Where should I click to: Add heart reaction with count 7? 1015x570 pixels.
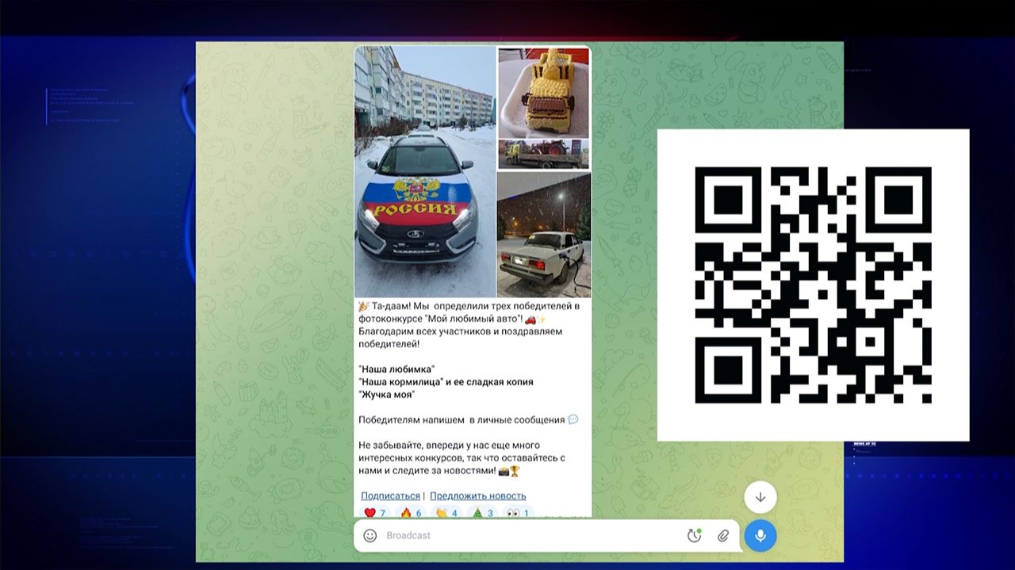coord(374,512)
